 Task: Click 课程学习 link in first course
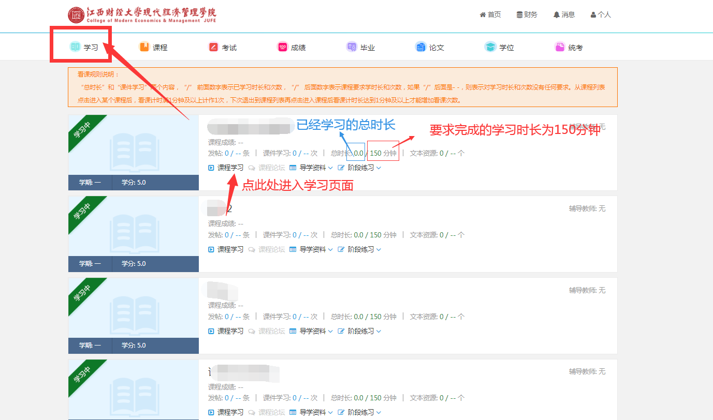click(x=226, y=168)
